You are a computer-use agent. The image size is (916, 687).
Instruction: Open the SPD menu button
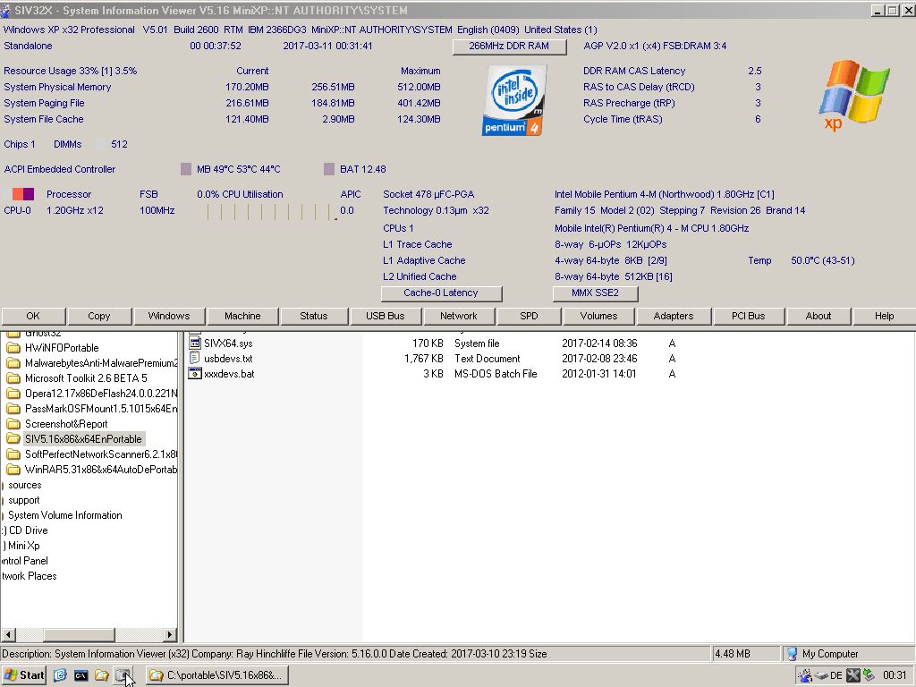[x=530, y=316]
